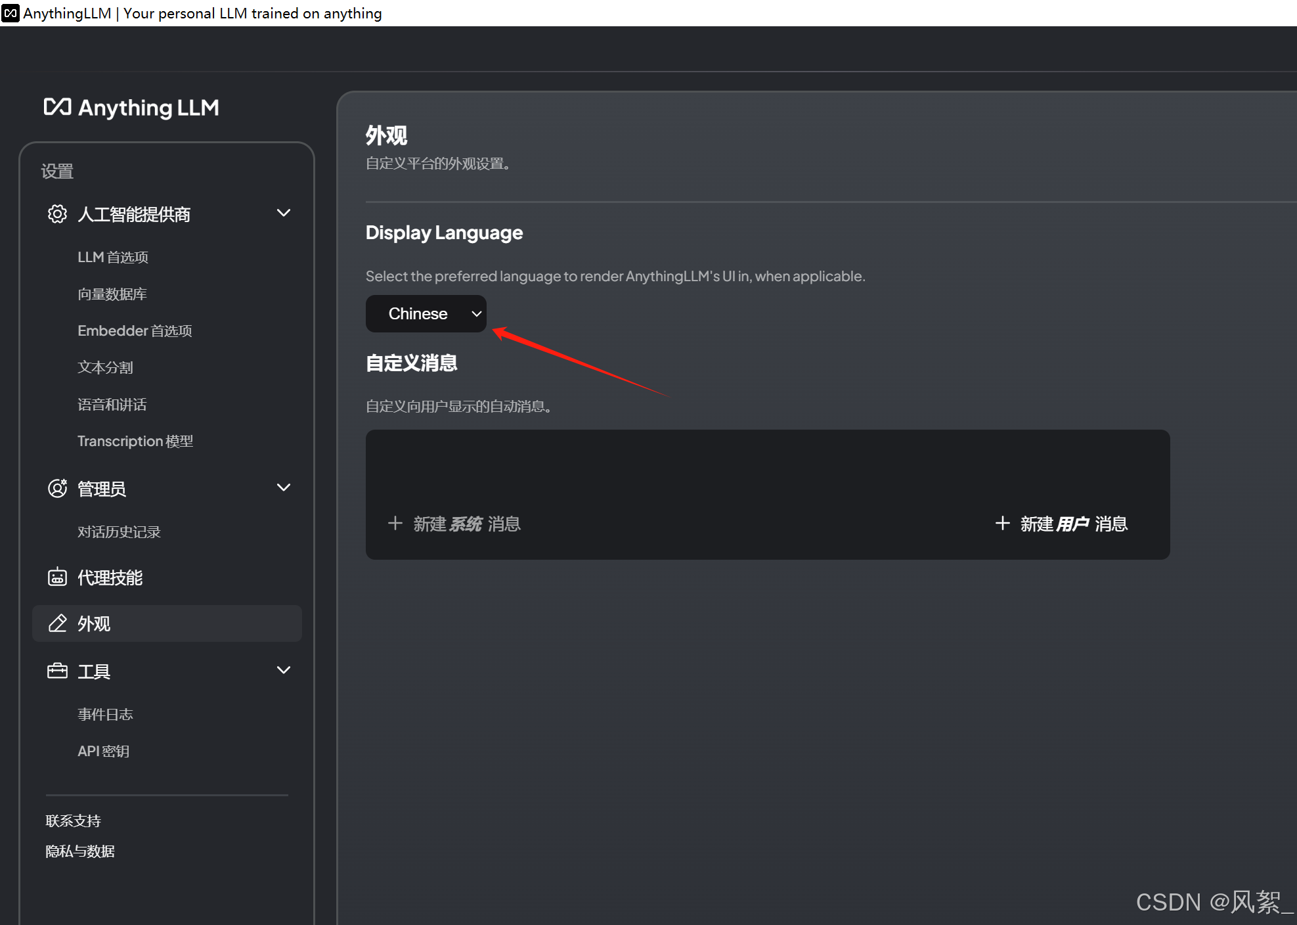Click the 外观 page title

(387, 135)
